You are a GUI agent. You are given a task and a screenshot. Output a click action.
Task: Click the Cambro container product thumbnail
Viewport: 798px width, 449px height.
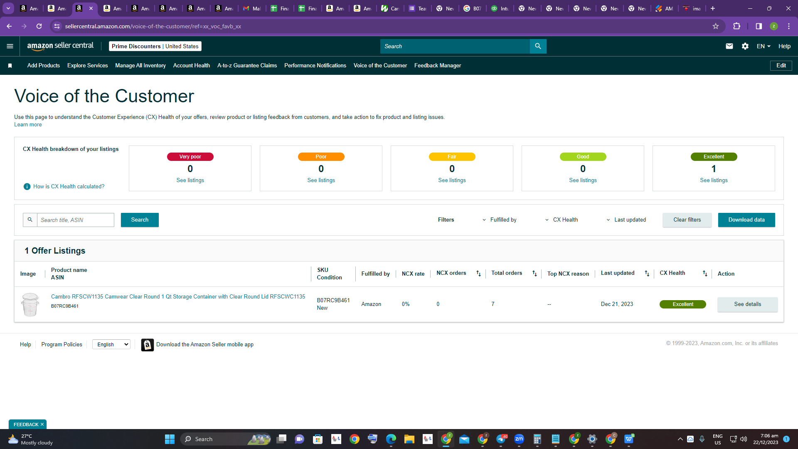tap(30, 305)
